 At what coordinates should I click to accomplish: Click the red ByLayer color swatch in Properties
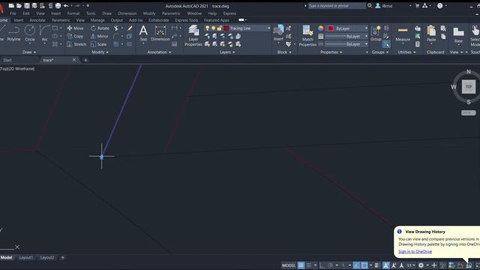tap(331, 28)
